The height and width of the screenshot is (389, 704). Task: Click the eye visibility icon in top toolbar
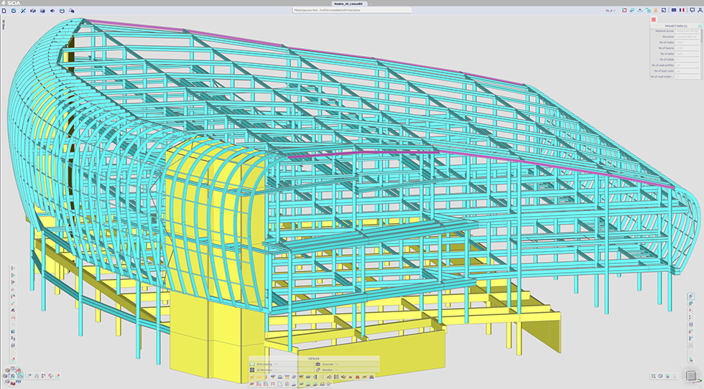[52, 11]
